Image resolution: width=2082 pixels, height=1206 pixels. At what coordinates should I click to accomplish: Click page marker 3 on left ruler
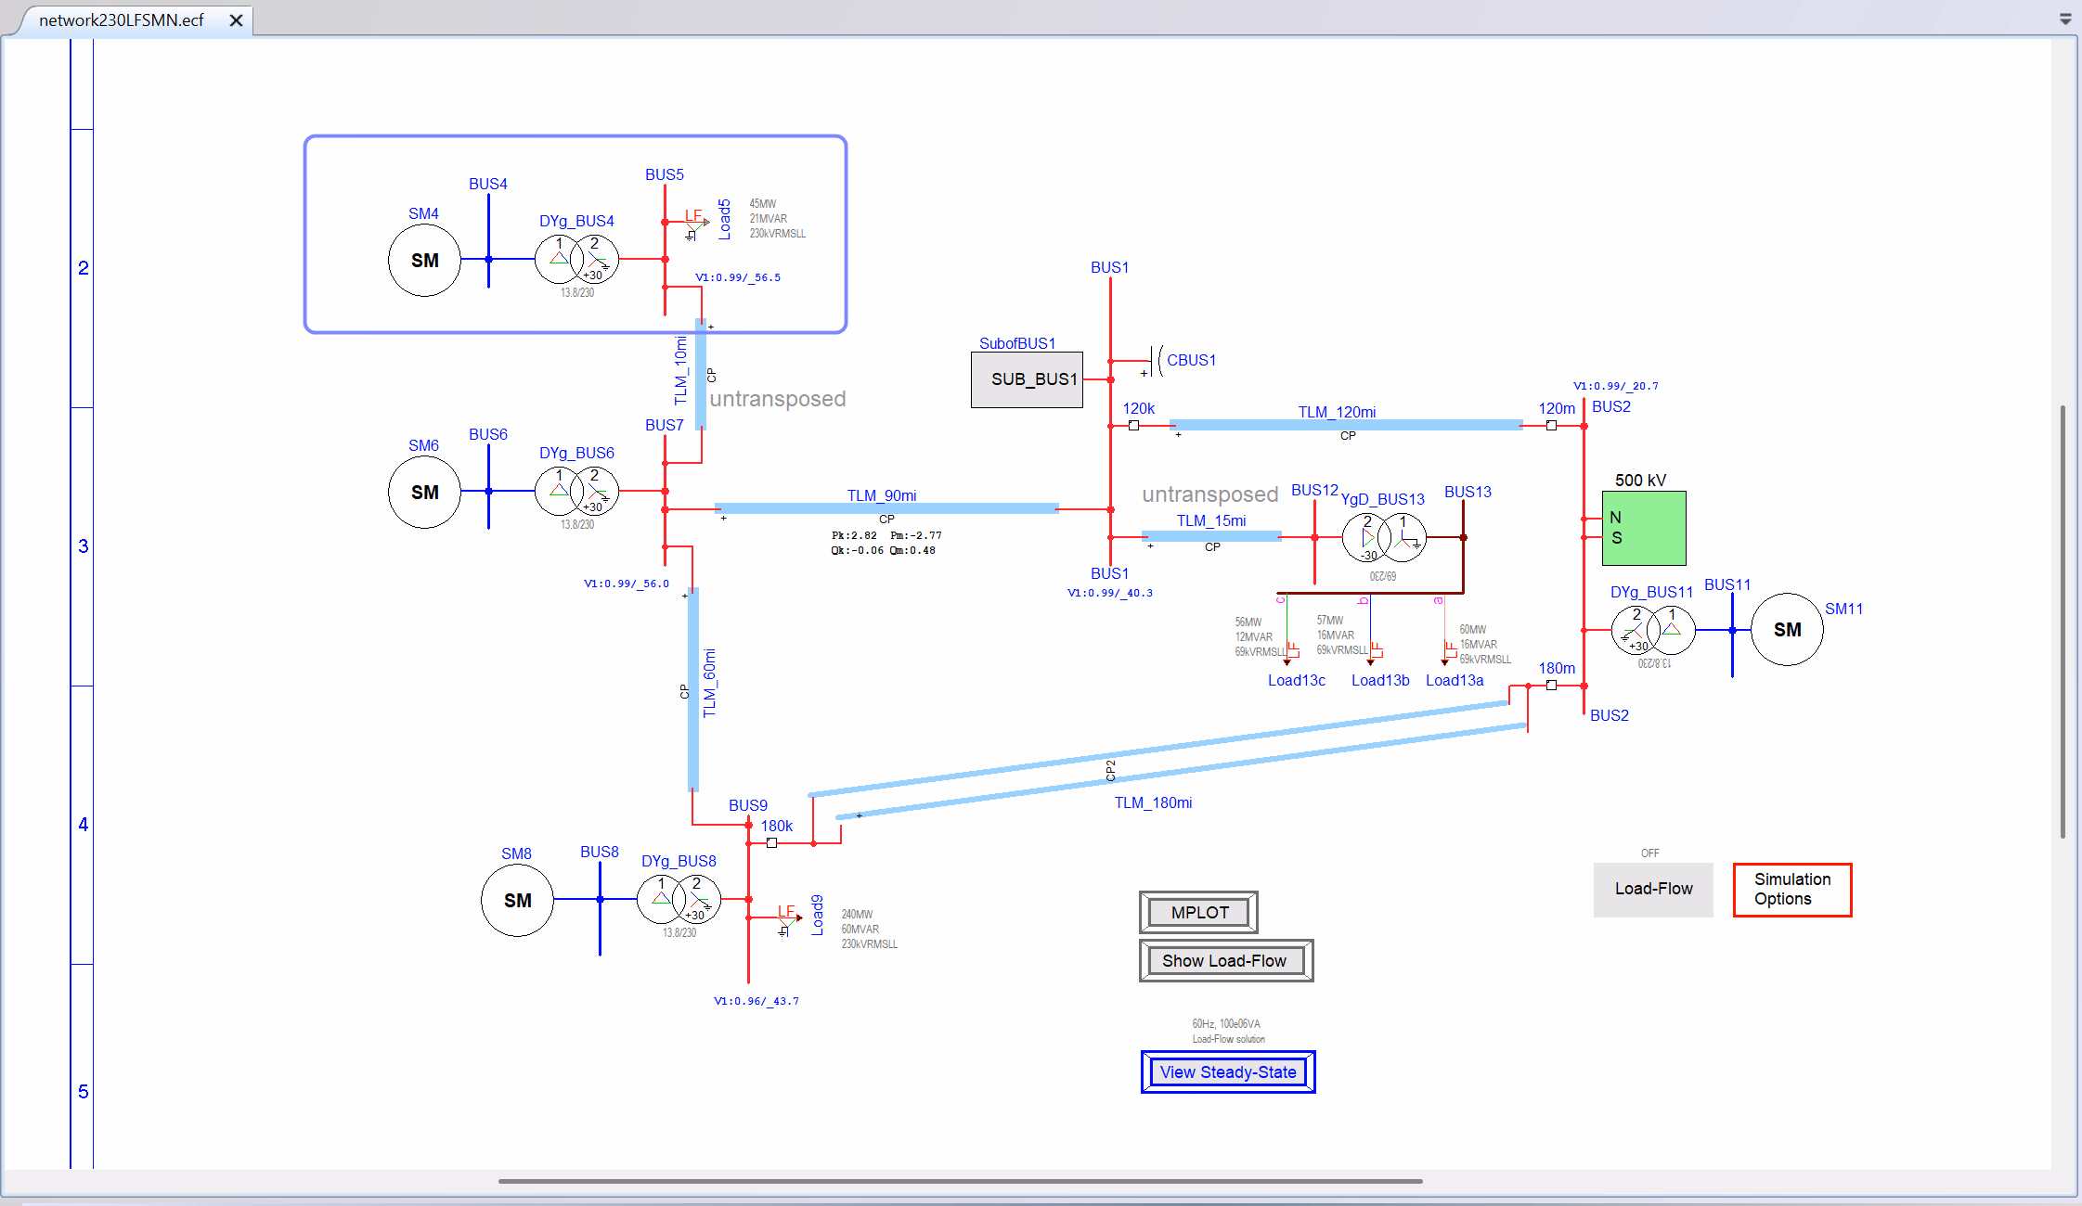pos(83,546)
